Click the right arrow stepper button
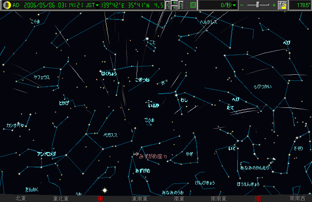312x202 pixels. click(x=181, y=5)
